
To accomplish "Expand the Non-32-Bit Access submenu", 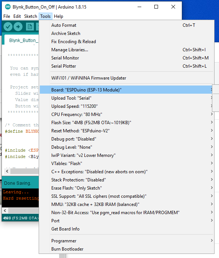I will coord(127,213).
